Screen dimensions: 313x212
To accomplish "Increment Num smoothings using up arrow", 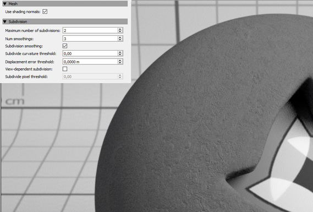I will (x=120, y=37).
